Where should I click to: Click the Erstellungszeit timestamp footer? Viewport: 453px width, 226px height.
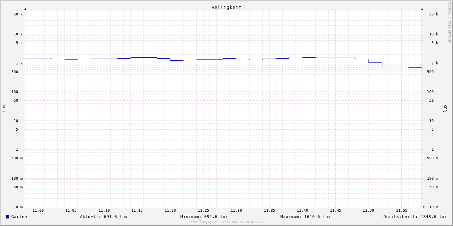coord(226,222)
